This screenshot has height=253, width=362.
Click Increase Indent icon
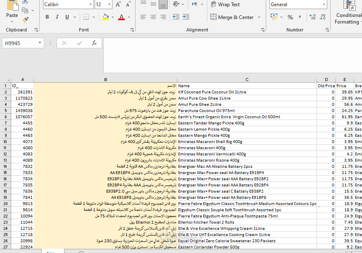click(186, 17)
